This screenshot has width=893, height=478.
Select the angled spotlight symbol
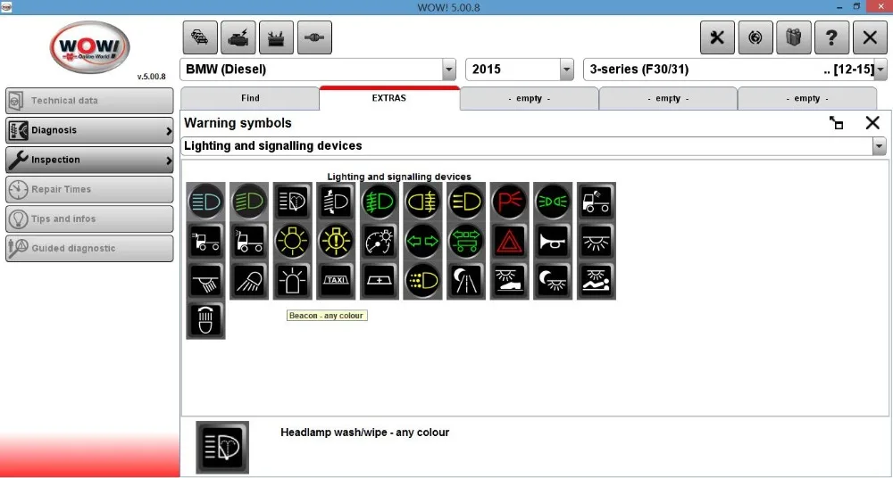(249, 281)
